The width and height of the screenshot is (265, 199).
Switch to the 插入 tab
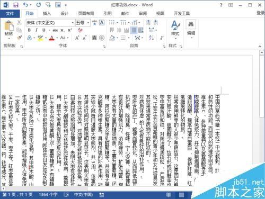tap(47, 13)
